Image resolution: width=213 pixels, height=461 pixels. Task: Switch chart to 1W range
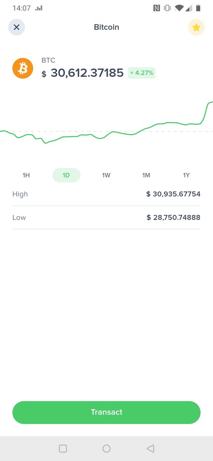pyautogui.click(x=106, y=175)
